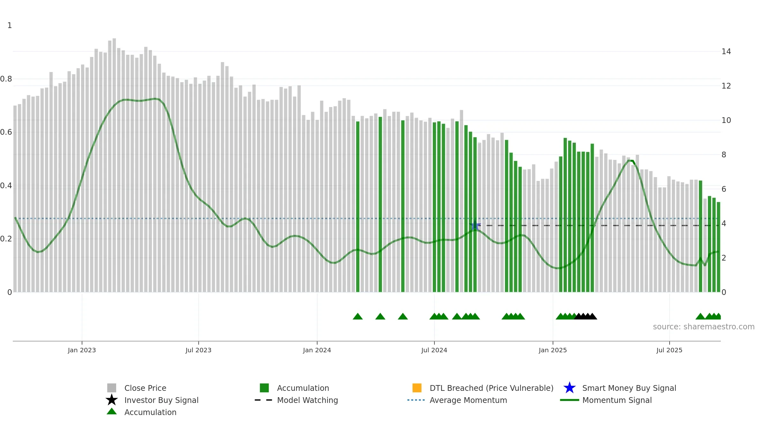Image resolution: width=766 pixels, height=430 pixels.
Task: Click the Jan 2023 x-axis tick label
Action: [x=82, y=350]
